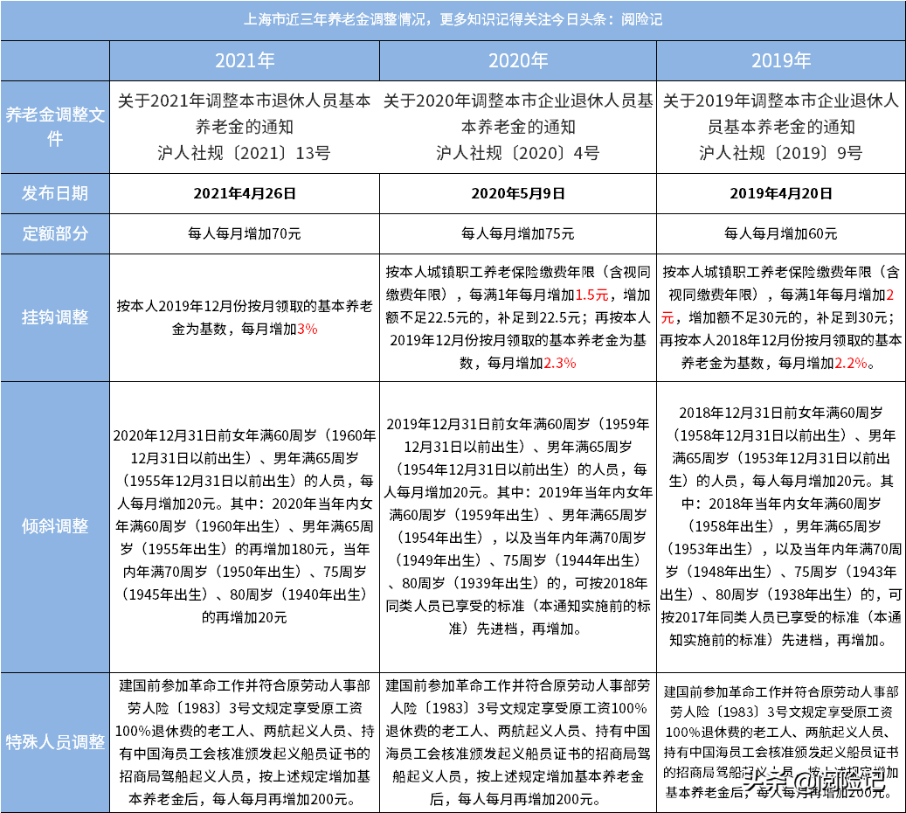
Task: Click the 2019 挂钩调整 cell with red 2.2%
Action: (x=780, y=317)
